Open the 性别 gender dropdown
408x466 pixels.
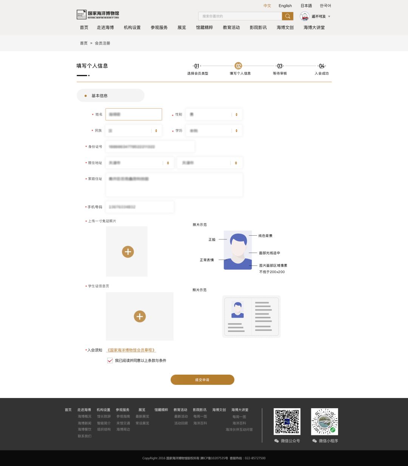point(214,114)
